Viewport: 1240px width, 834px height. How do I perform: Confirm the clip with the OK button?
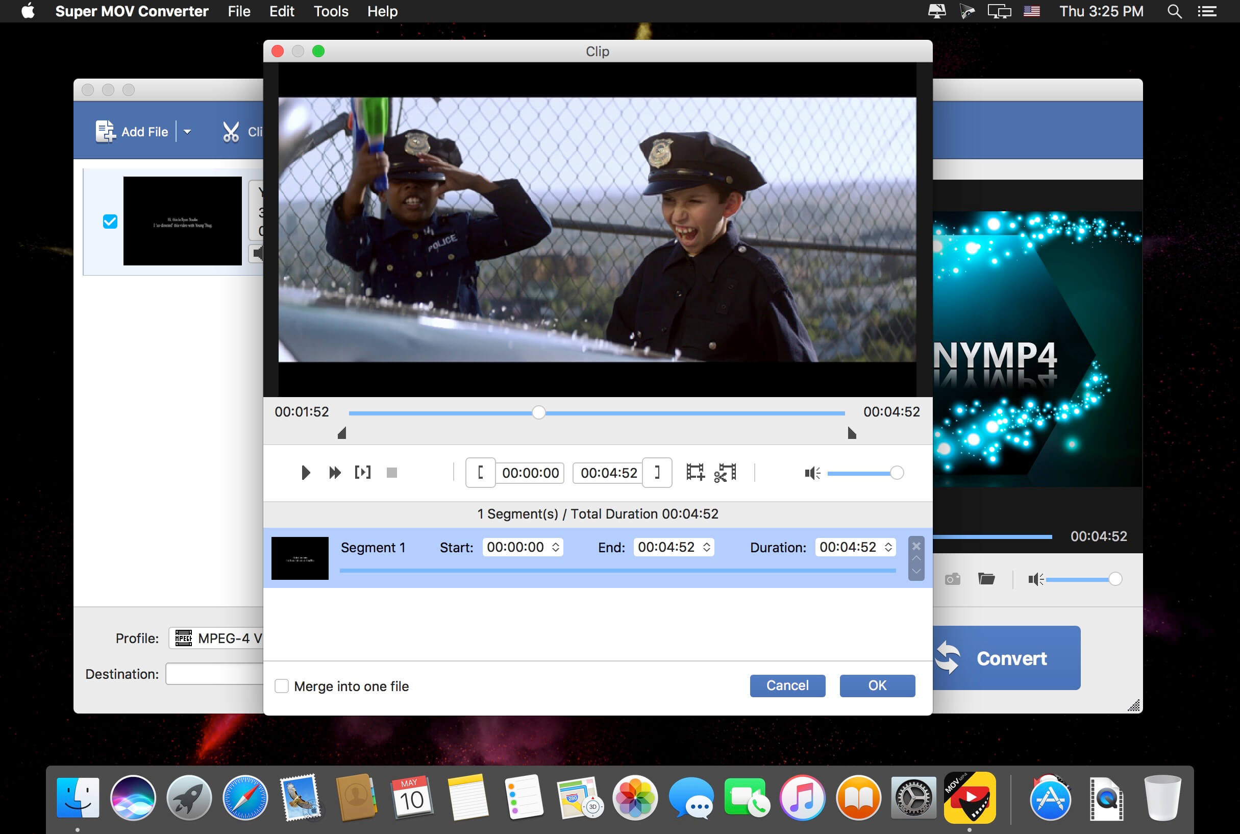pos(877,685)
